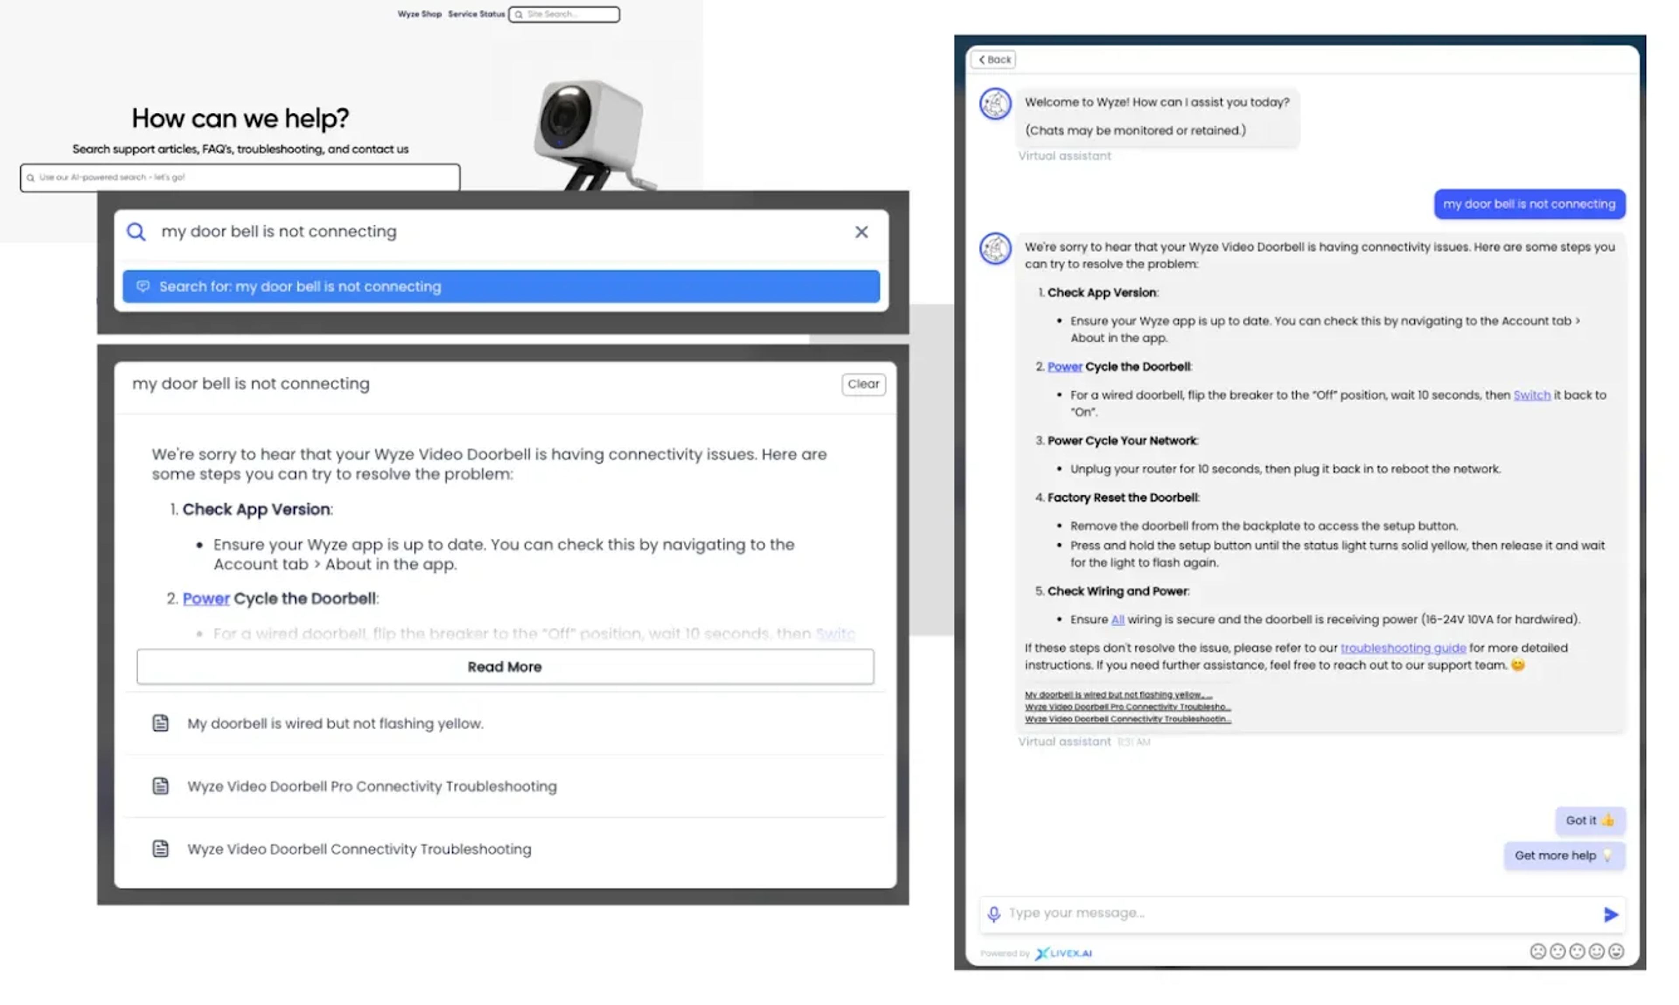The image size is (1679, 1005).
Task: Rate the chat with the saddest face emoji
Action: click(x=1537, y=951)
